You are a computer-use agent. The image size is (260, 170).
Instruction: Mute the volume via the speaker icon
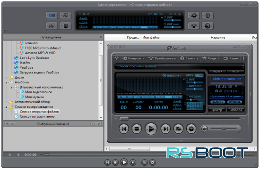click(205, 129)
